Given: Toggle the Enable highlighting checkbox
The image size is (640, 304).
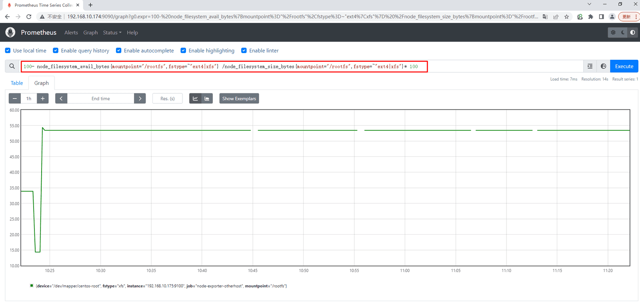Looking at the screenshot, I should 183,51.
